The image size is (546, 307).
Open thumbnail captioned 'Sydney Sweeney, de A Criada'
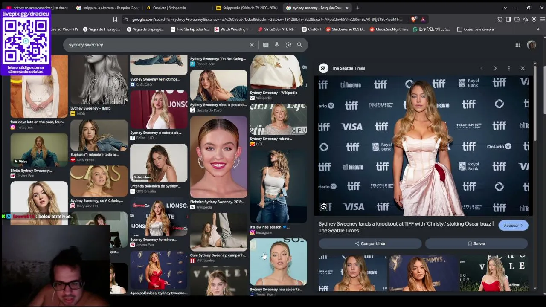pos(99,181)
